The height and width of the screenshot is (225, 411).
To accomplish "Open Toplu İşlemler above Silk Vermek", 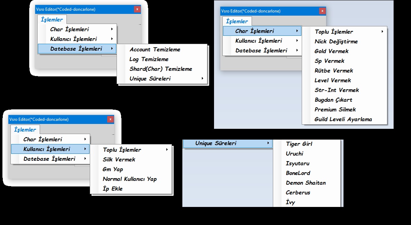I will 131,150.
